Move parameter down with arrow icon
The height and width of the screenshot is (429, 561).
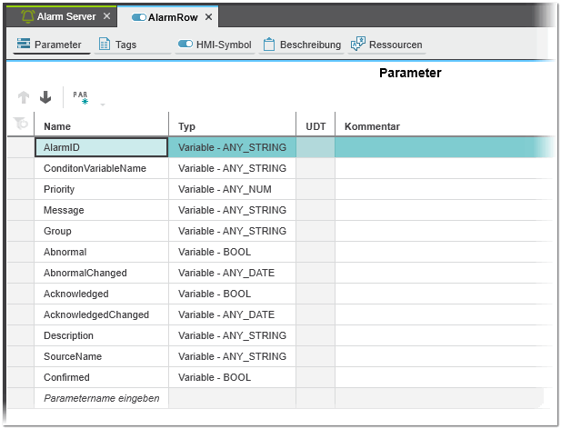coord(45,97)
